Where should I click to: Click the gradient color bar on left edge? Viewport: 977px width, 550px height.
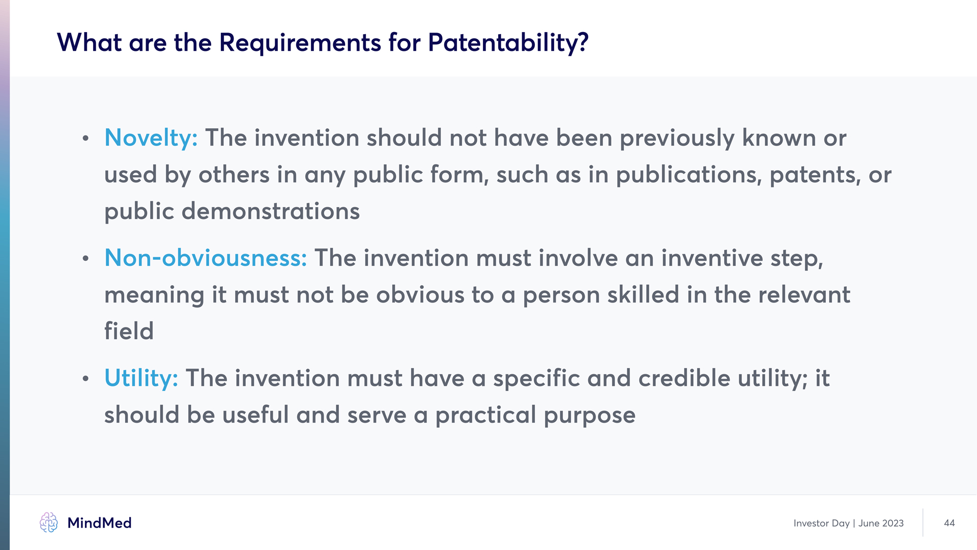pyautogui.click(x=5, y=275)
